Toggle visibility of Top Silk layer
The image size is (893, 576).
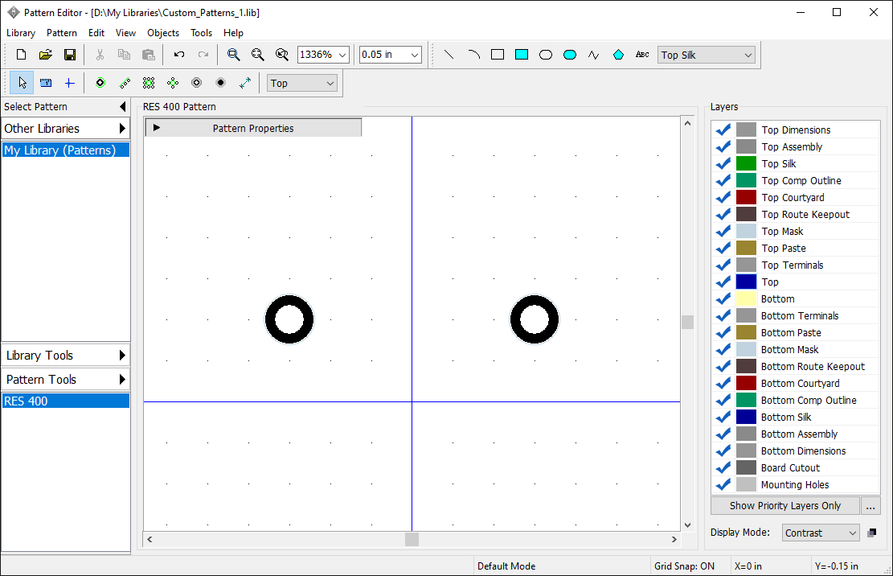pos(723,163)
